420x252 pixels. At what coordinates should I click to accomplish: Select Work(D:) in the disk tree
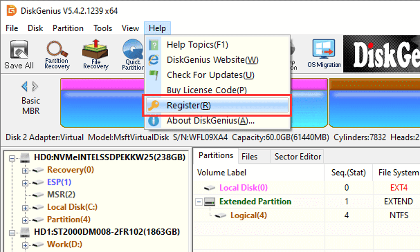pyautogui.click(x=65, y=244)
